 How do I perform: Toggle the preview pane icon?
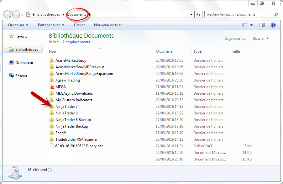click(x=262, y=25)
